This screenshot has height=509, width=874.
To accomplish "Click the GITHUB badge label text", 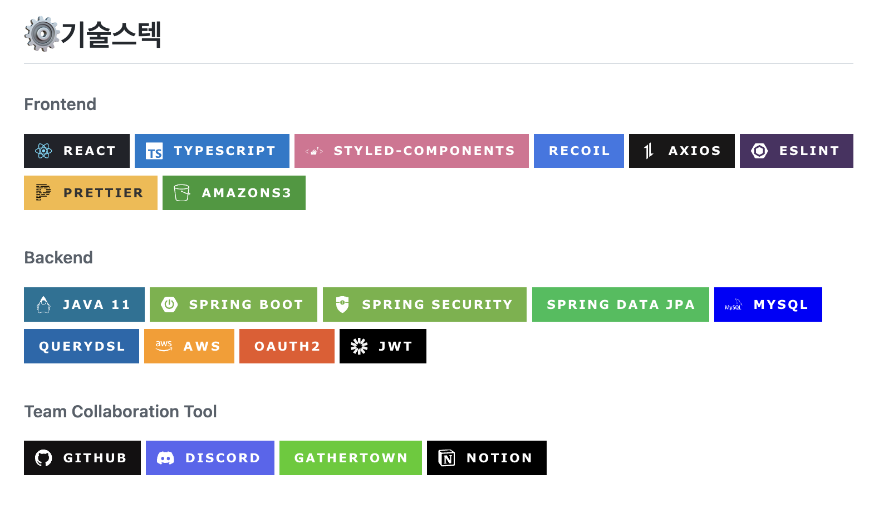I will [x=95, y=458].
